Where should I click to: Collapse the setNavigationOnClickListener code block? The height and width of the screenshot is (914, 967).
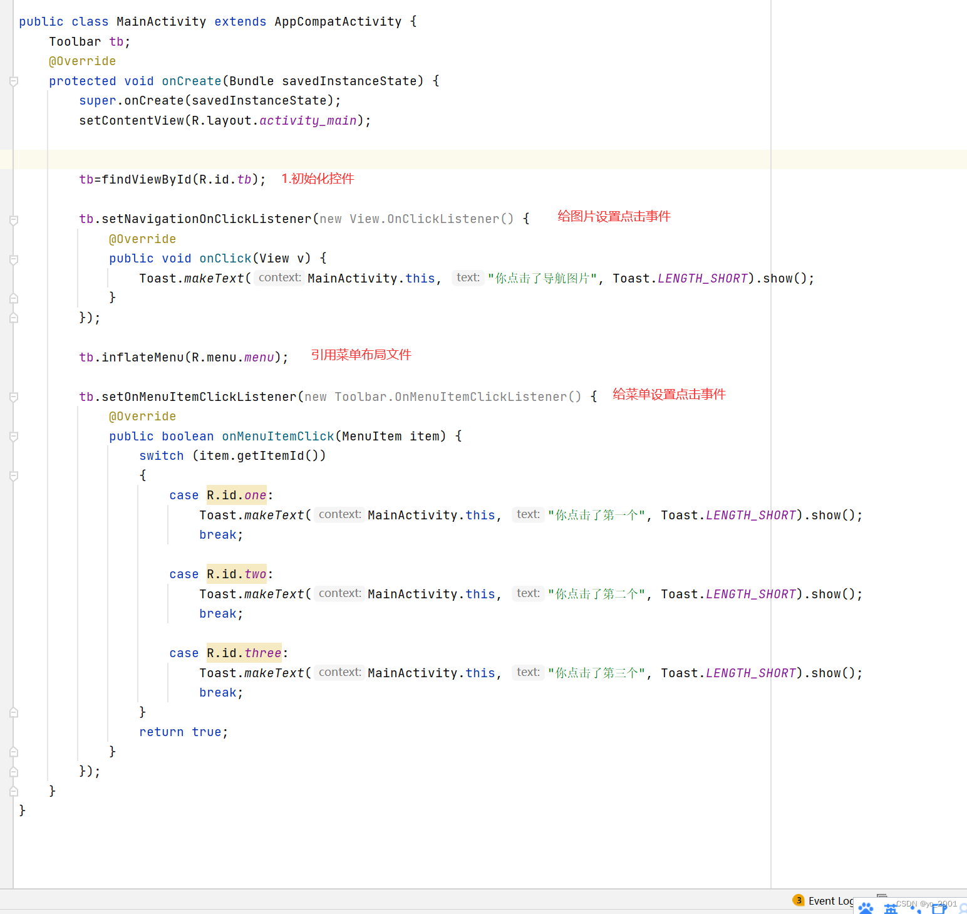(13, 220)
